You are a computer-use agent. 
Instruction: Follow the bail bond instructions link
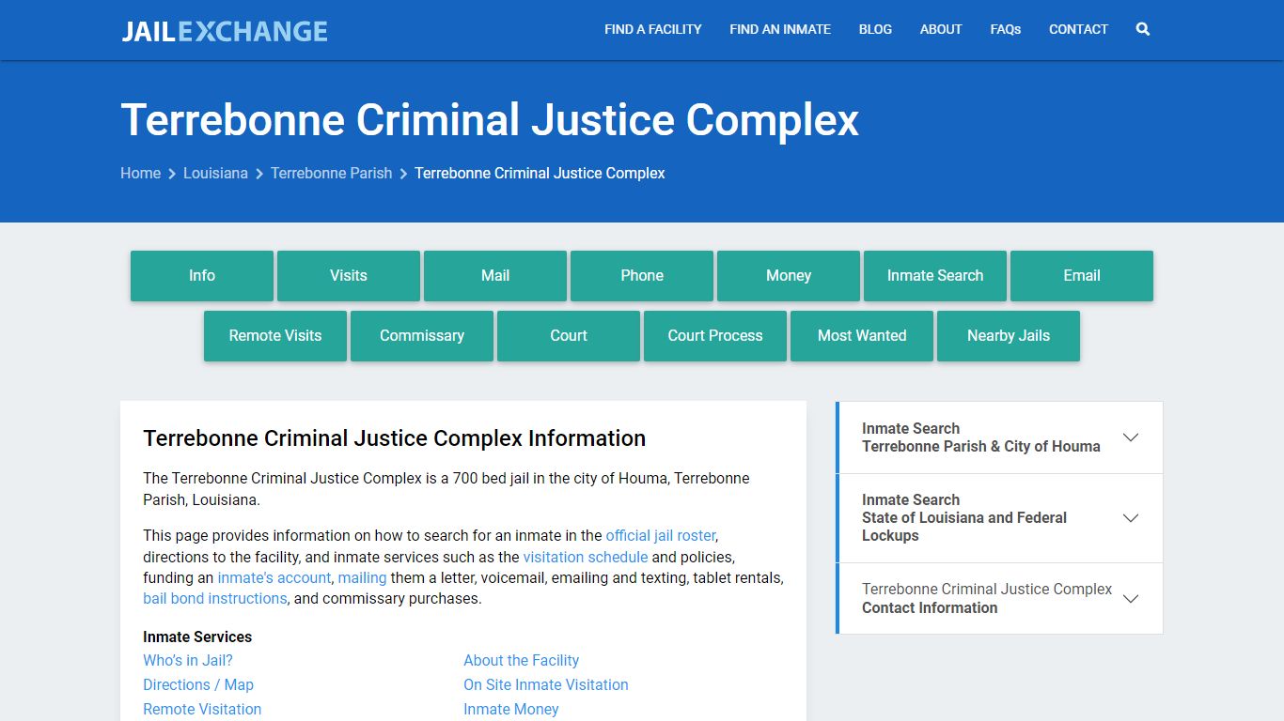click(x=215, y=598)
